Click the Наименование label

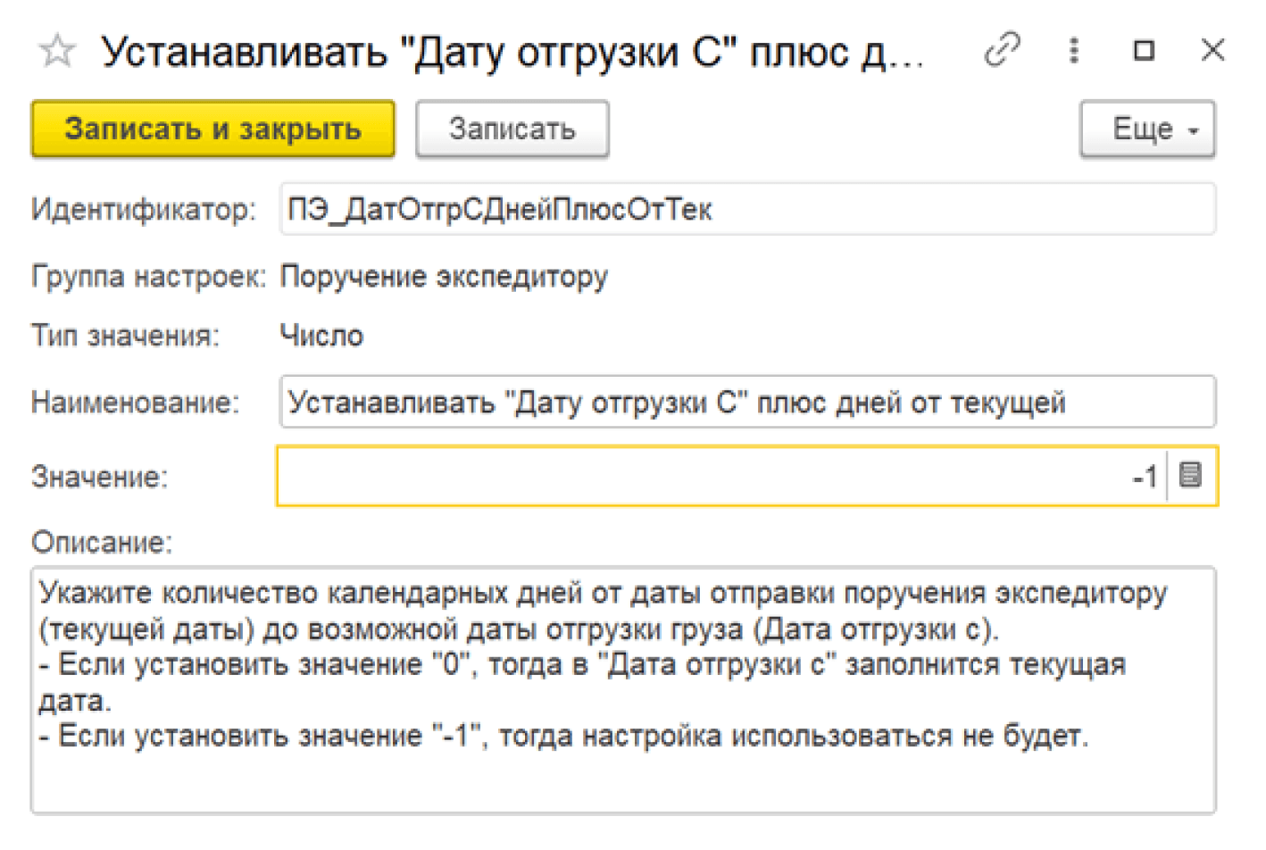(x=136, y=403)
